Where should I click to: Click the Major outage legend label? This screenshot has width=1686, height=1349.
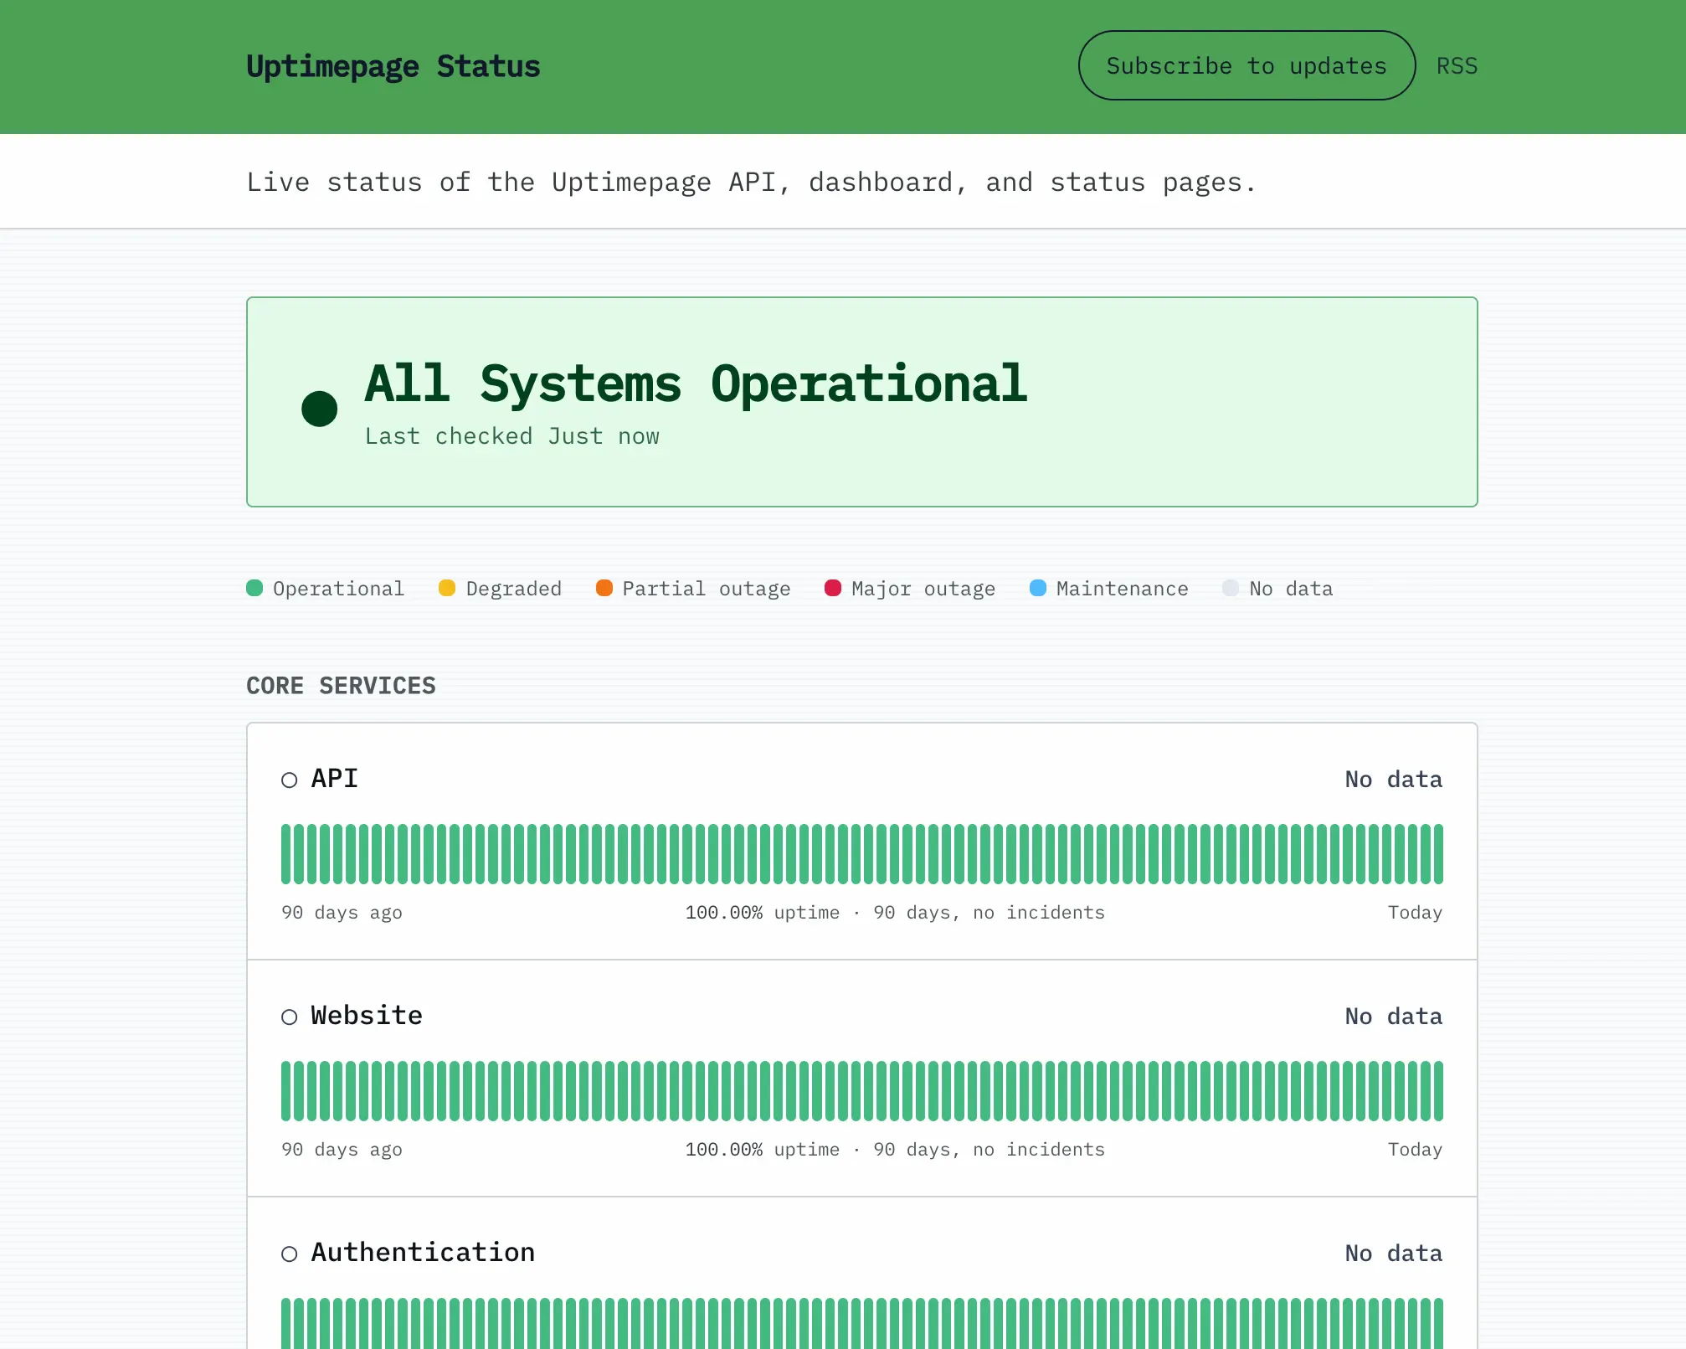click(923, 589)
